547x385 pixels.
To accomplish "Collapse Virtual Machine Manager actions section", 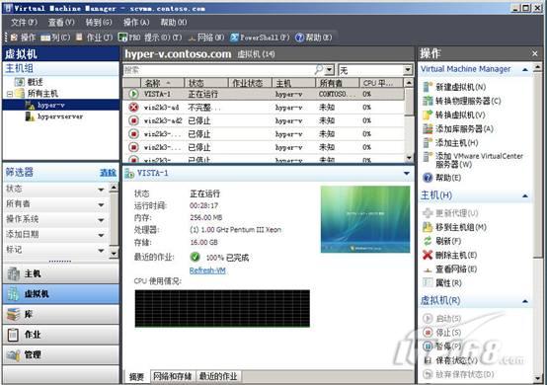I will [525, 70].
